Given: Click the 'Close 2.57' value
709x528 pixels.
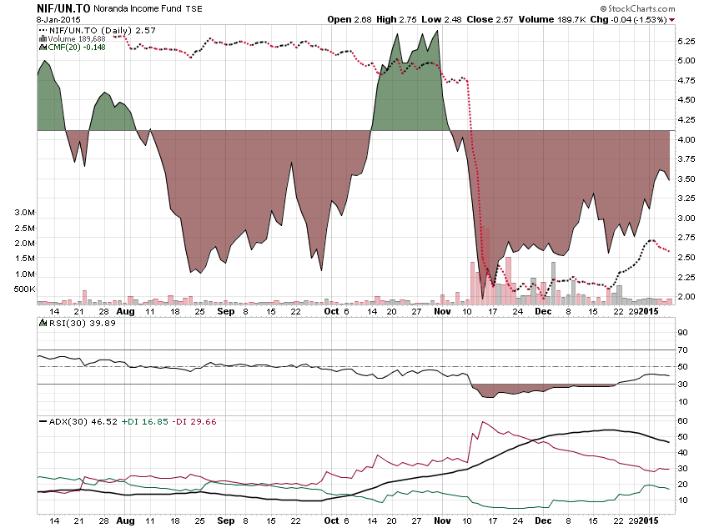Looking at the screenshot, I should (490, 19).
